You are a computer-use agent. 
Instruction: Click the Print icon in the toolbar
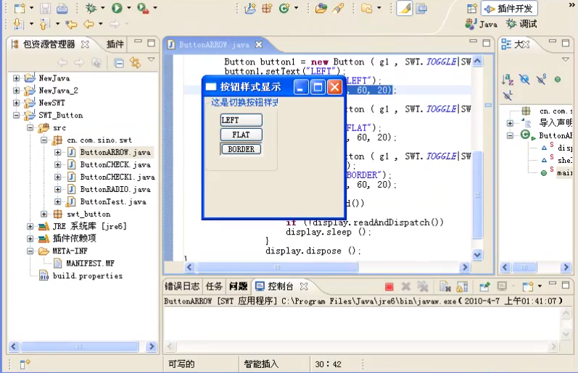62,9
